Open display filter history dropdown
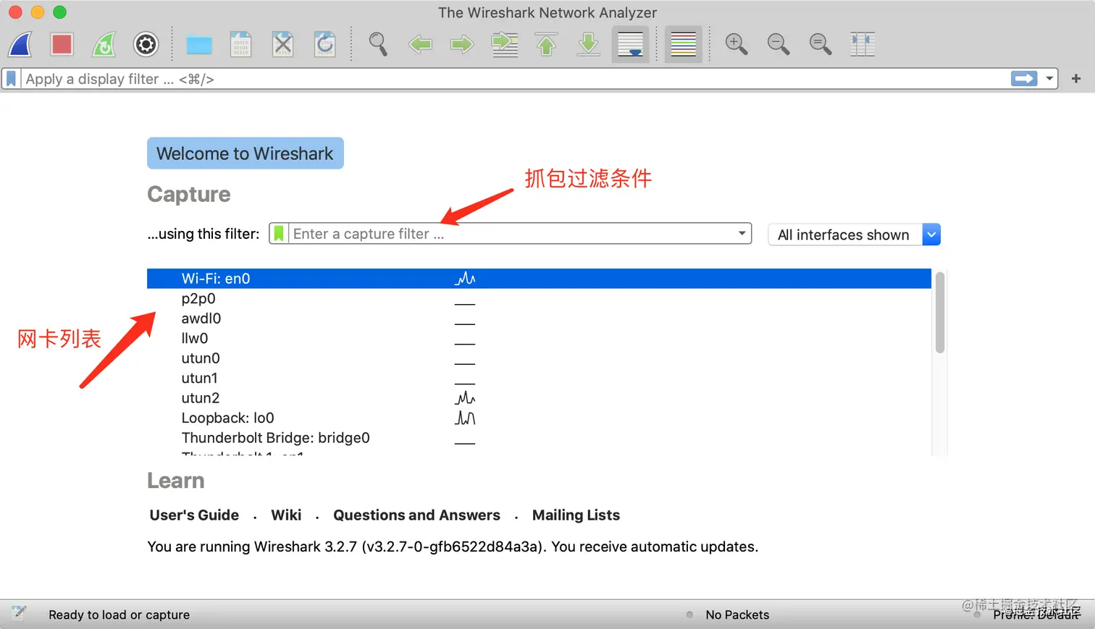Screen dimensions: 1095x629 (1049, 79)
